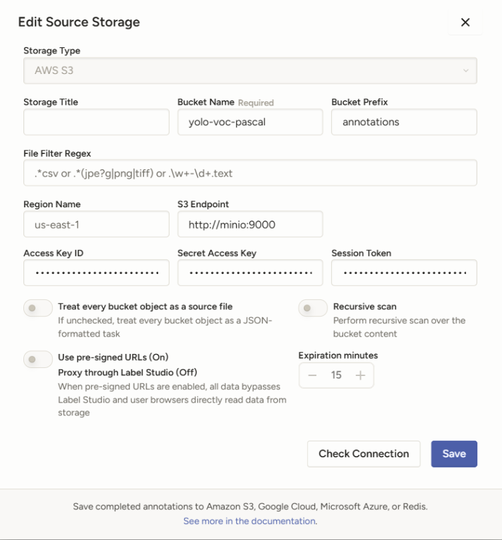The height and width of the screenshot is (540, 502).
Task: Click the S3 Endpoint field
Action: coord(250,225)
